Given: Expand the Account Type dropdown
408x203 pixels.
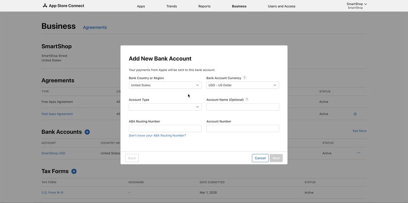Looking at the screenshot, I should point(165,107).
